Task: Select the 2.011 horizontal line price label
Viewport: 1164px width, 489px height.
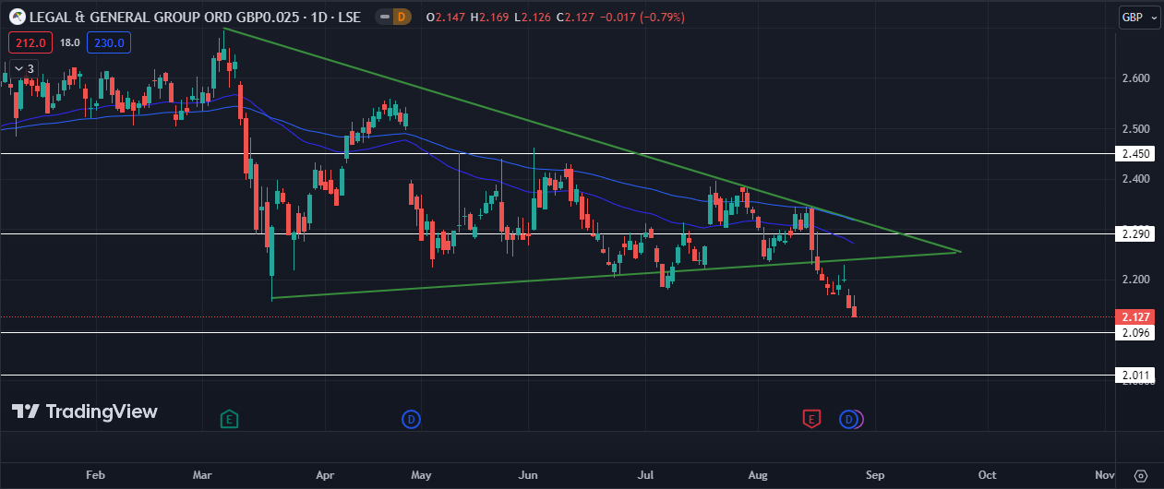Action: (x=1135, y=375)
